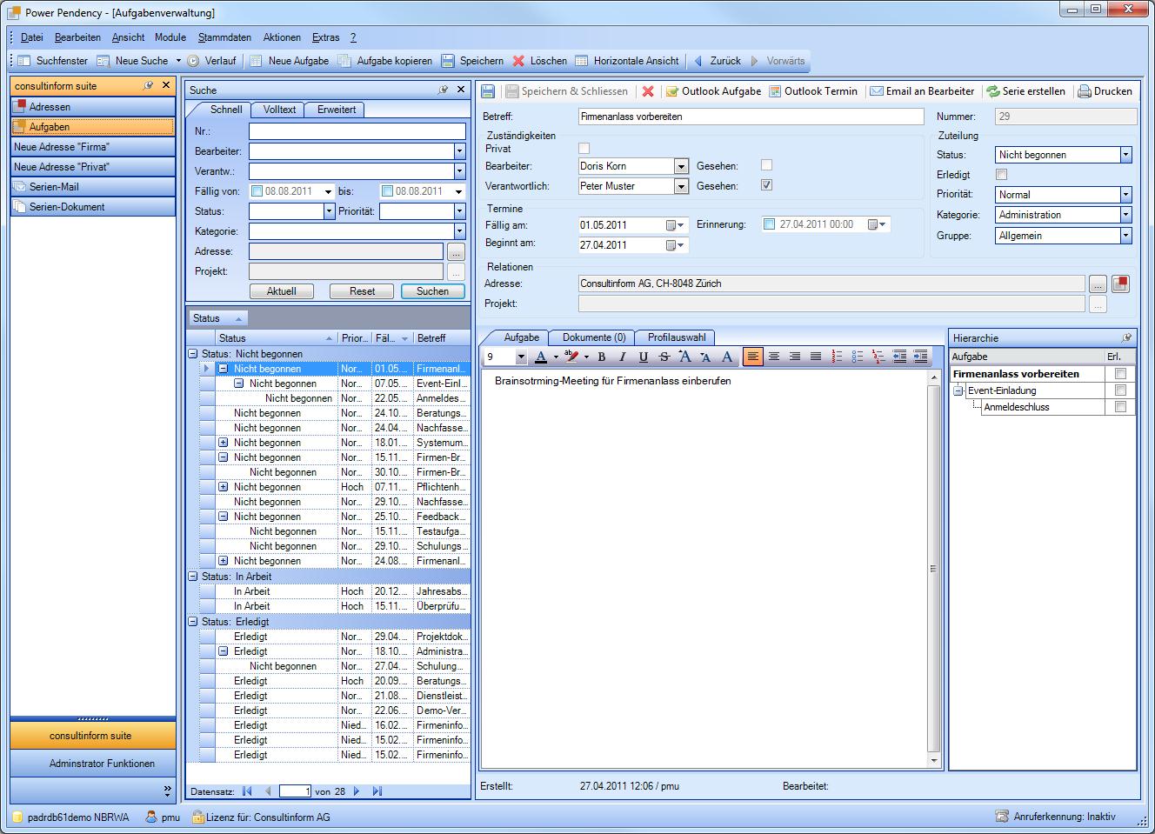The image size is (1155, 834).
Task: Switch to the Volltext search tab
Action: tap(279, 110)
